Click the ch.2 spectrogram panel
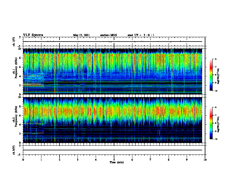 [x=113, y=120]
